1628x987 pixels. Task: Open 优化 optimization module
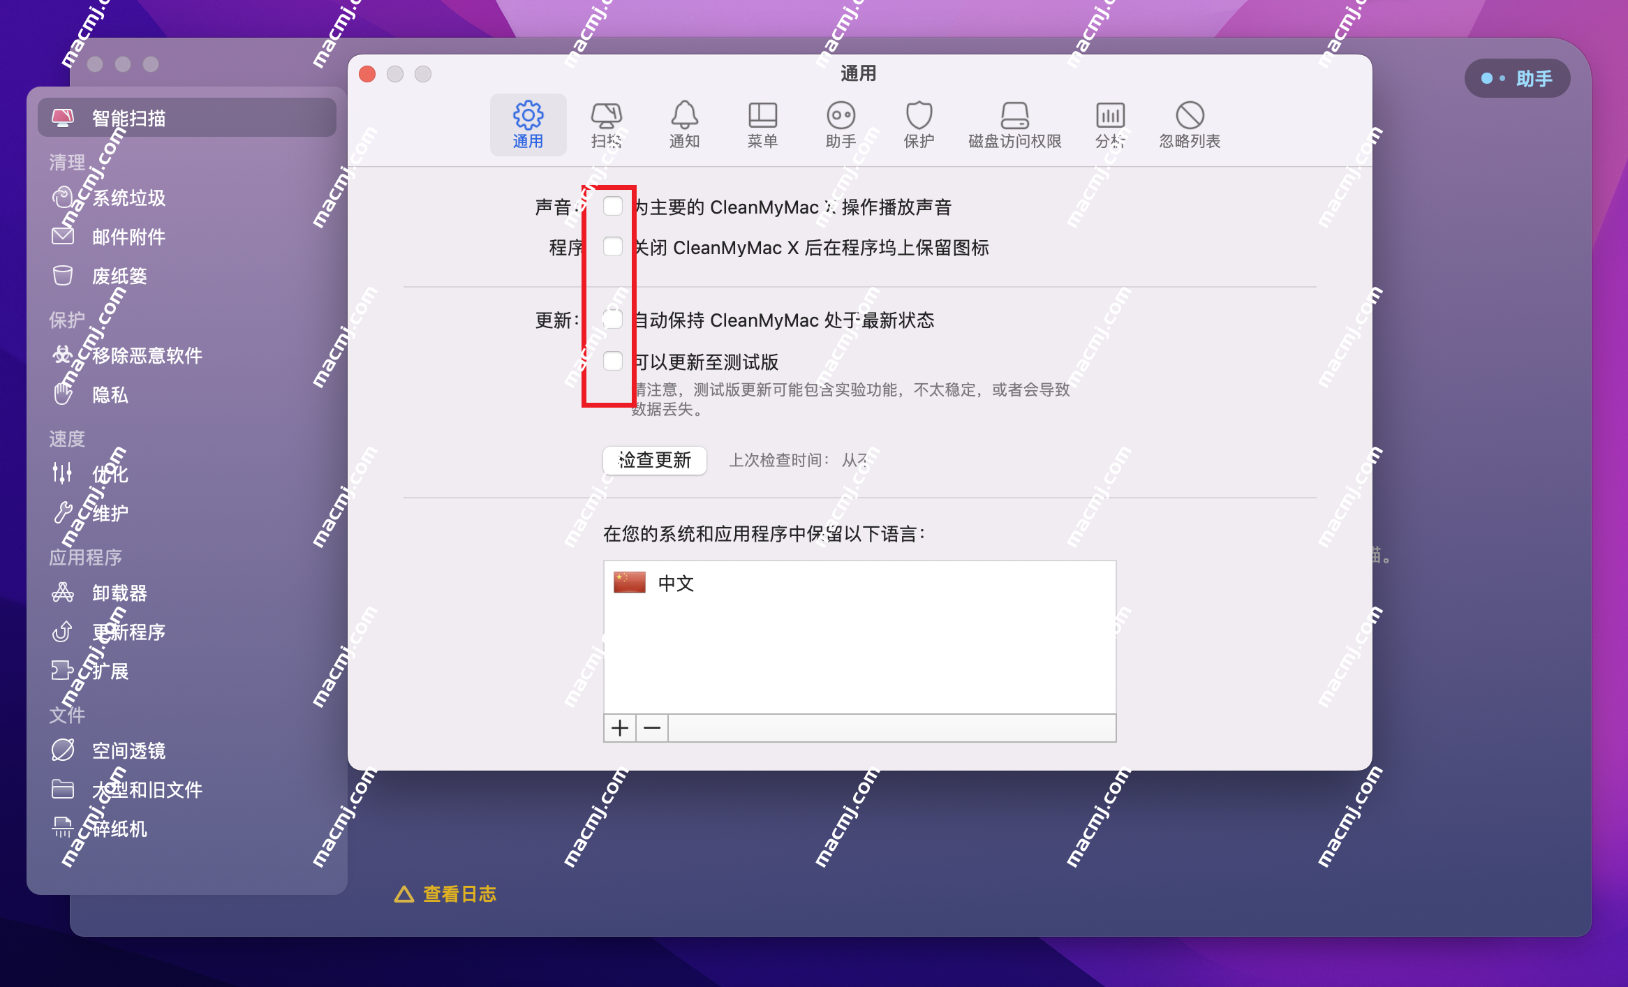coord(187,475)
